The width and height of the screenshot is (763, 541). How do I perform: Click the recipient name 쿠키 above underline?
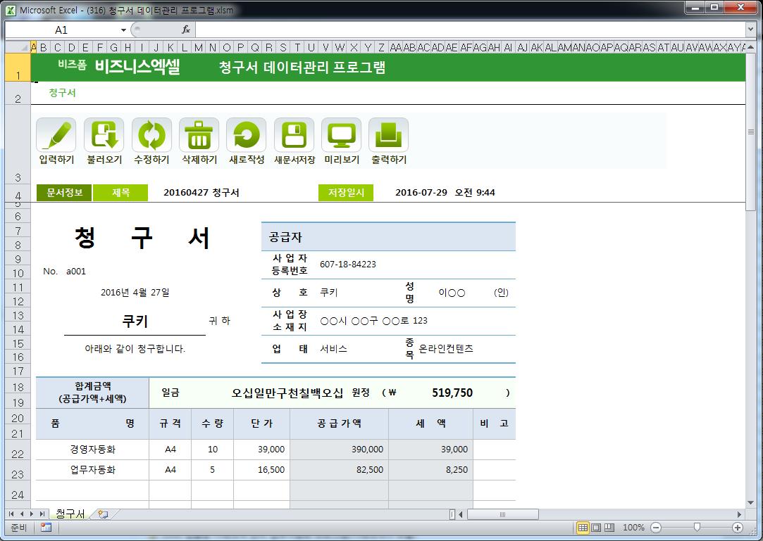coord(135,322)
